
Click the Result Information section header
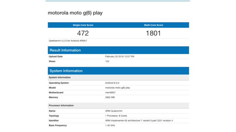pyautogui.click(x=65, y=50)
